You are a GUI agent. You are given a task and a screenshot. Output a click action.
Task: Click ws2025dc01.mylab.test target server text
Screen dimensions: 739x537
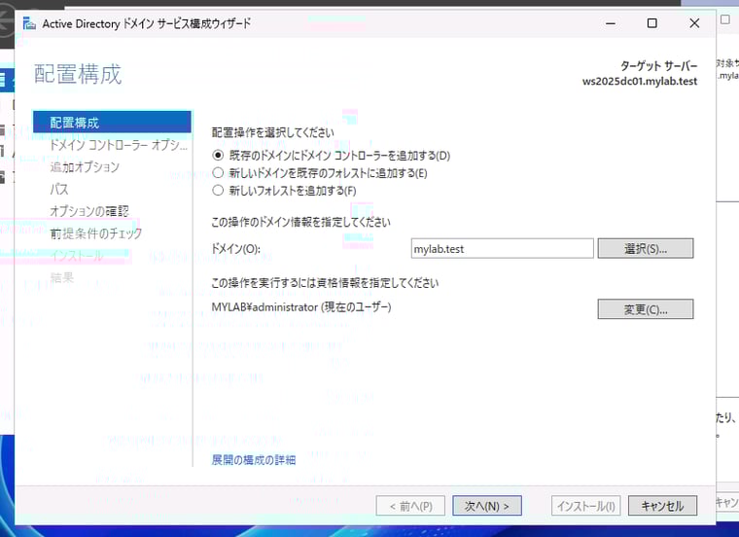(x=640, y=81)
